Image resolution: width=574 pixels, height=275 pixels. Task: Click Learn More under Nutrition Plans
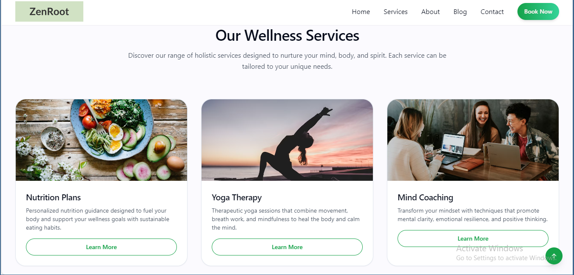(101, 247)
